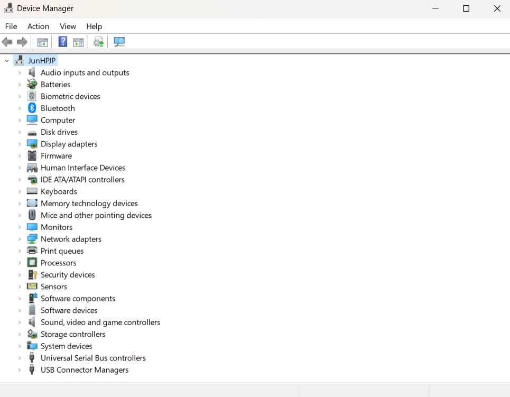Expand Universal Serial Bus controllers
Image resolution: width=510 pixels, height=397 pixels.
(x=20, y=358)
